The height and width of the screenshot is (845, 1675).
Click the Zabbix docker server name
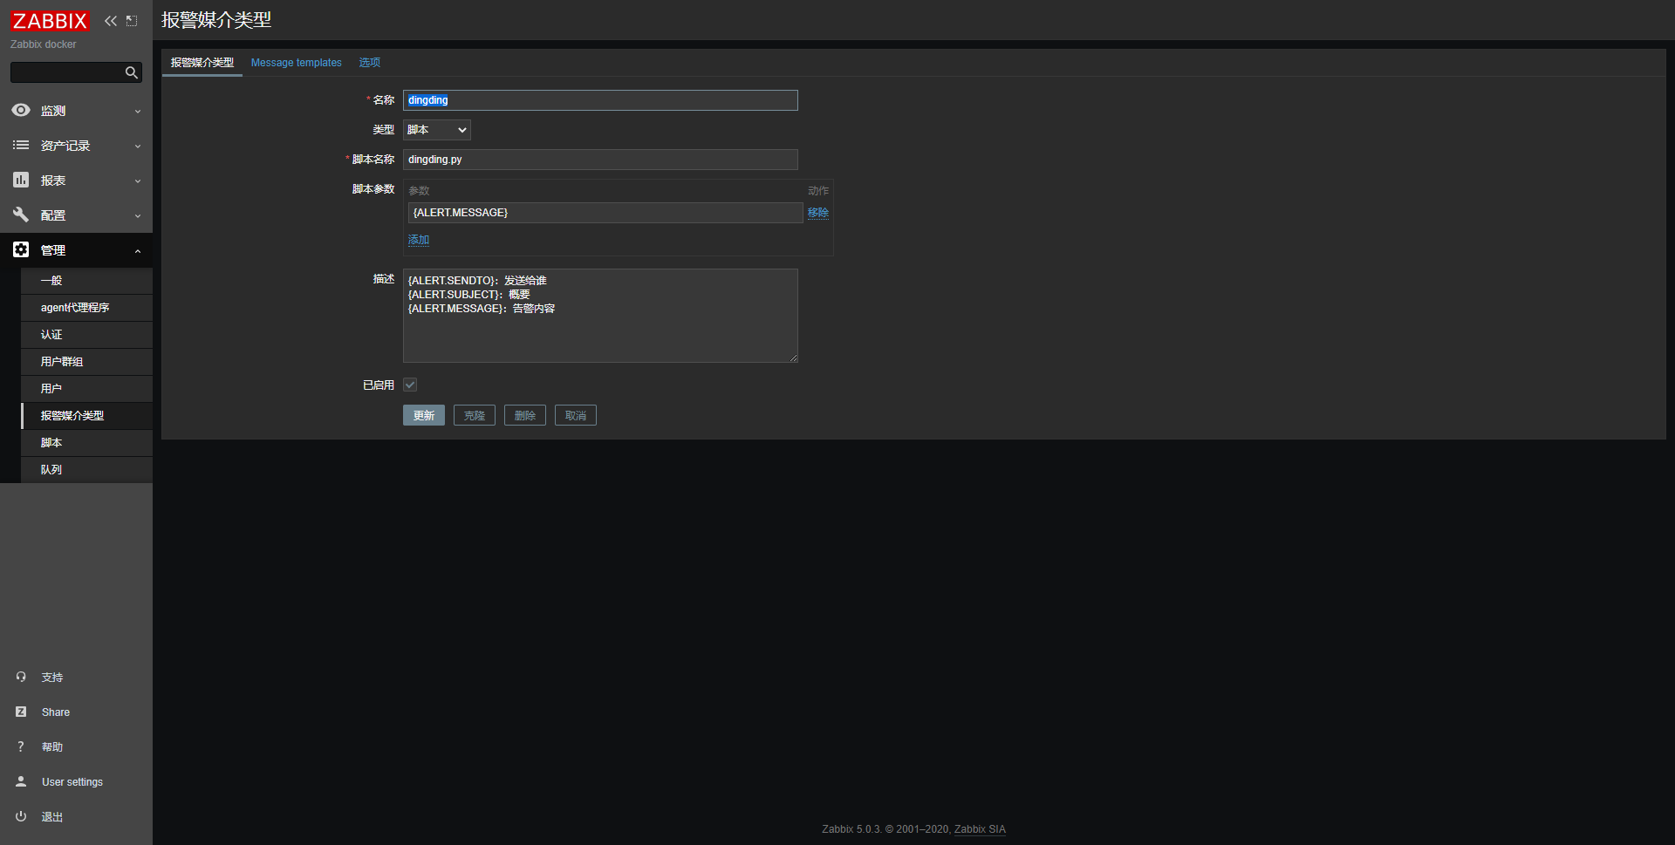click(x=44, y=44)
